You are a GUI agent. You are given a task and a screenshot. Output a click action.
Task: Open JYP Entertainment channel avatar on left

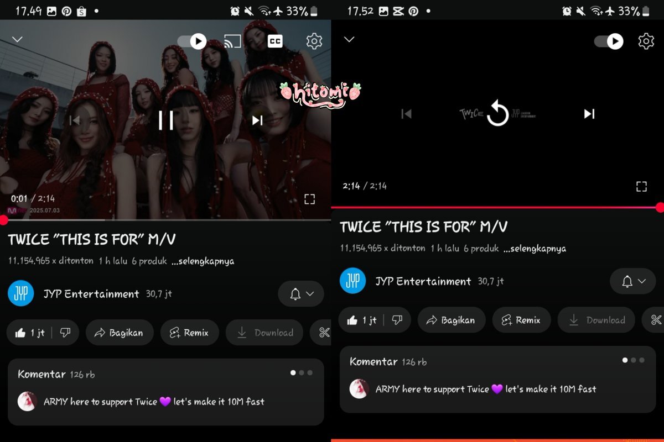tap(21, 293)
